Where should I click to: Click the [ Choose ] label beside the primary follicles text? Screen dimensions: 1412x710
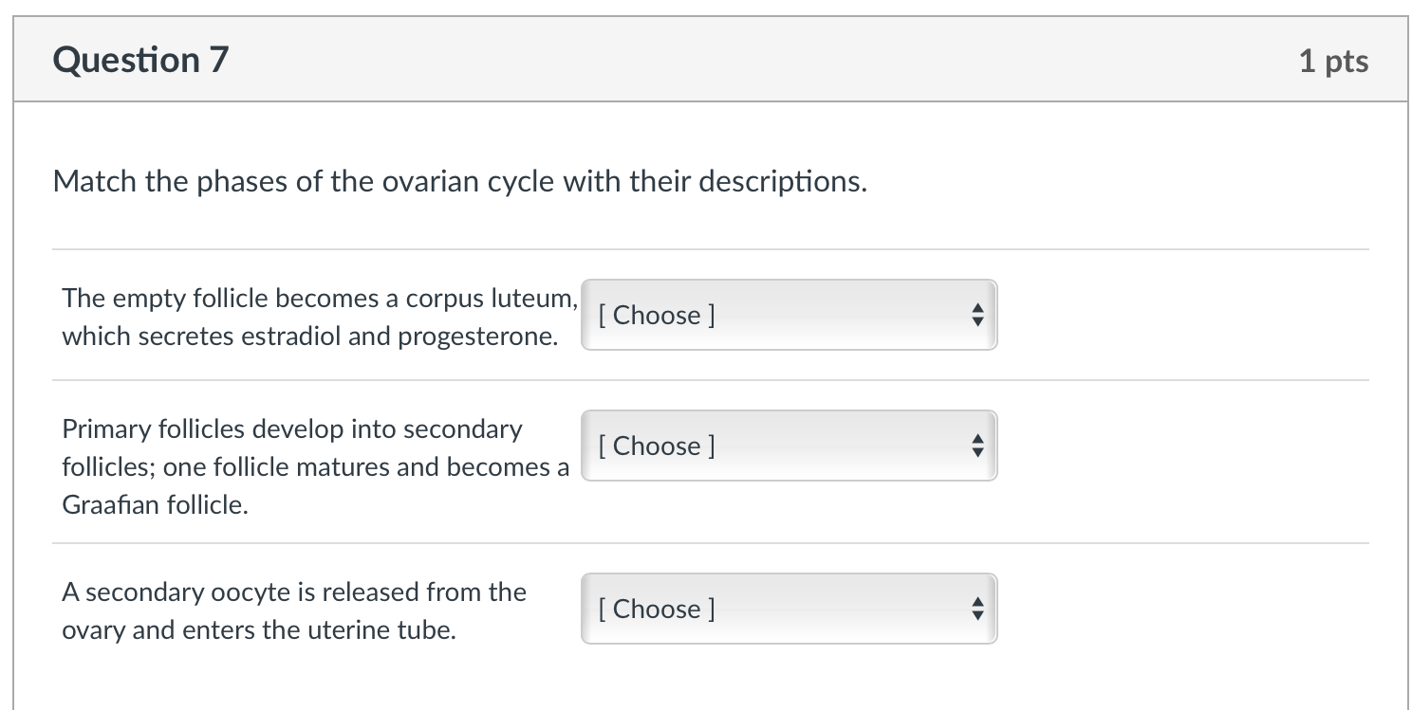(x=656, y=446)
